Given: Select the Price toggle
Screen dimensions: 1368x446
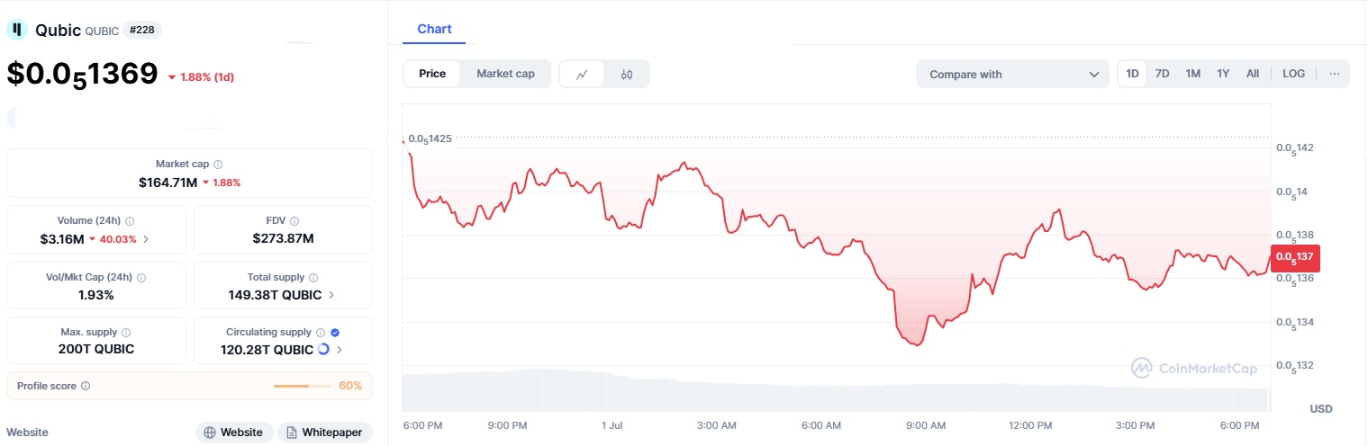Looking at the screenshot, I should coord(432,74).
